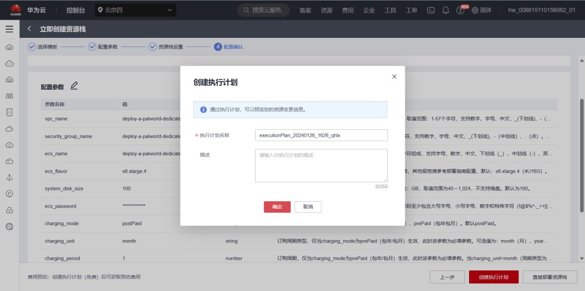Open the notifications bell
The image size is (585, 291).
click(x=445, y=10)
